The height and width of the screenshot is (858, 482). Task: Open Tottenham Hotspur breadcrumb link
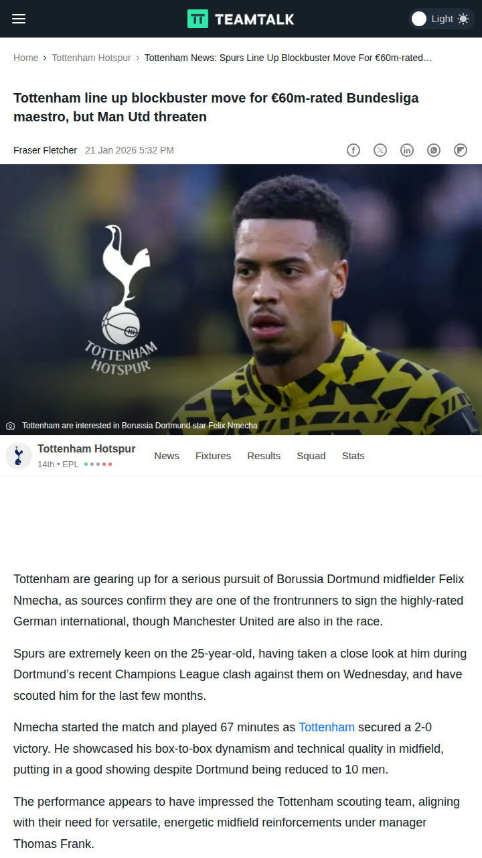[91, 58]
